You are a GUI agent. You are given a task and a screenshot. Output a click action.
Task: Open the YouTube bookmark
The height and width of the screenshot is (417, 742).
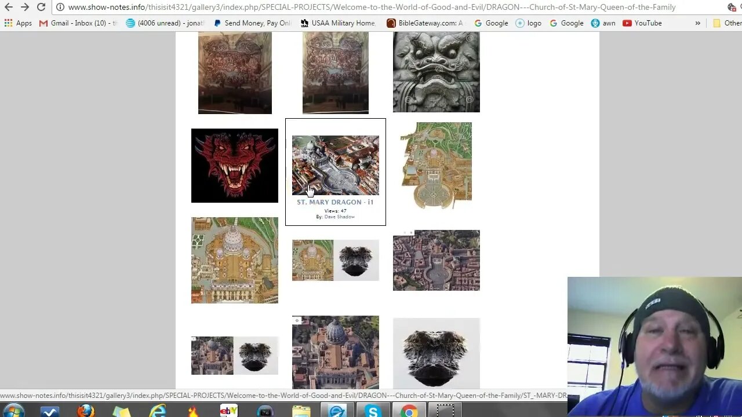(x=642, y=23)
